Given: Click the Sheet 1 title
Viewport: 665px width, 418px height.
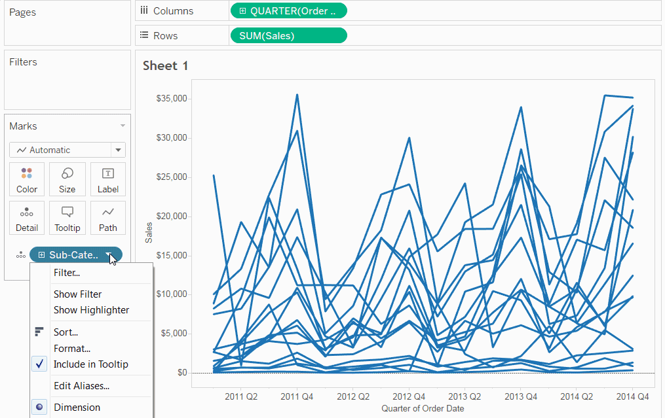Looking at the screenshot, I should (x=165, y=65).
